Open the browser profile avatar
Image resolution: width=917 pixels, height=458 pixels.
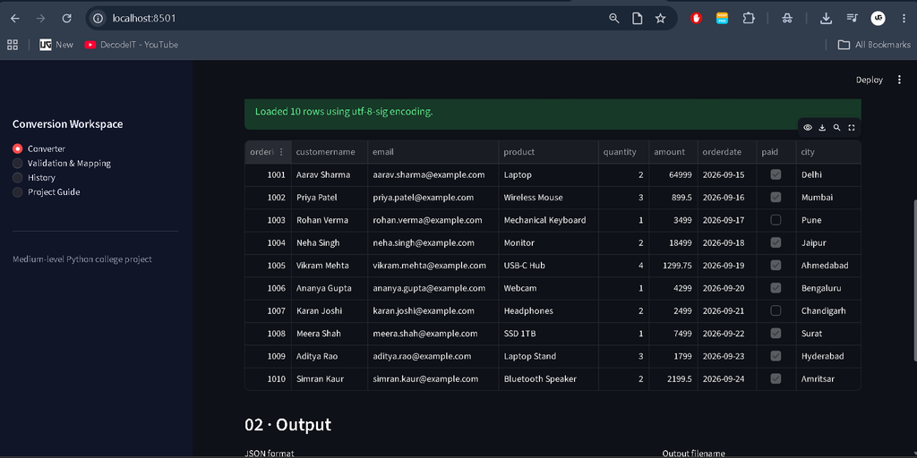click(878, 18)
